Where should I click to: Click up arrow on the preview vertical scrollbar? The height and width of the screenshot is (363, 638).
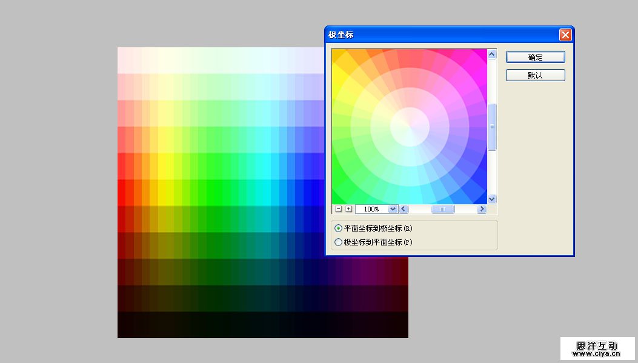coord(492,53)
